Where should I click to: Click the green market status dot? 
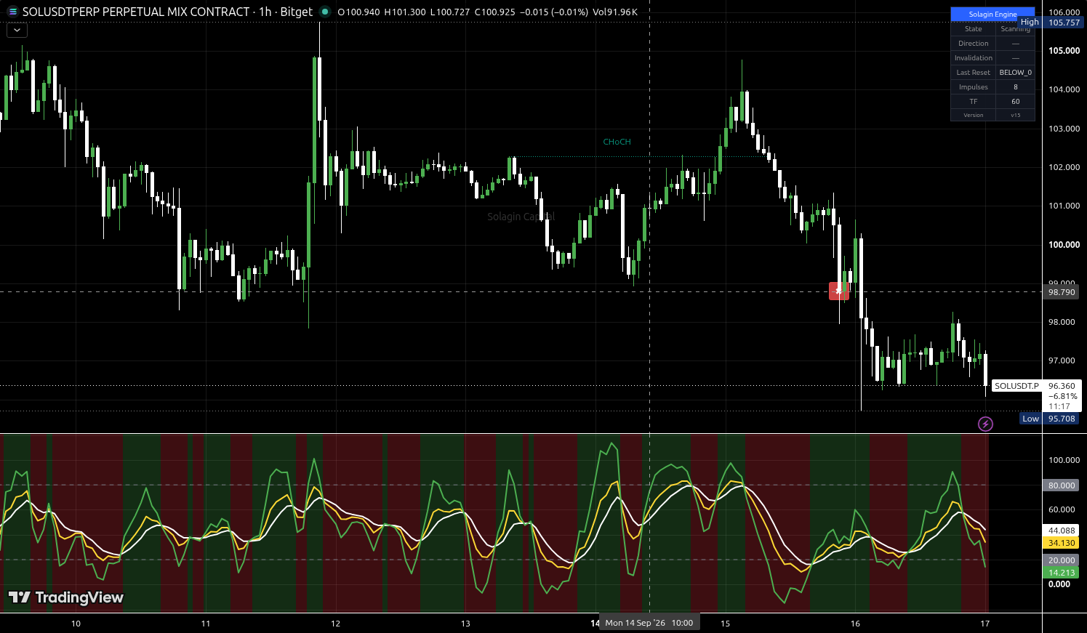(x=325, y=12)
